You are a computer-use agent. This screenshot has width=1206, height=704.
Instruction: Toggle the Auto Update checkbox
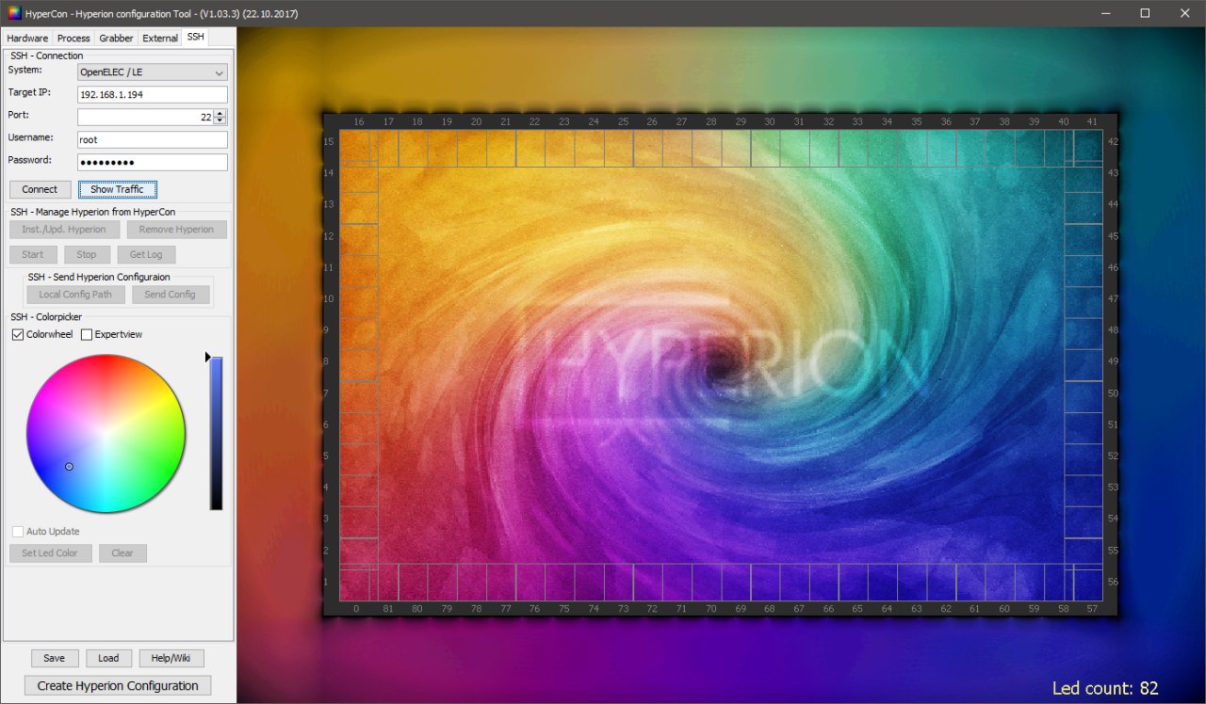tap(18, 532)
